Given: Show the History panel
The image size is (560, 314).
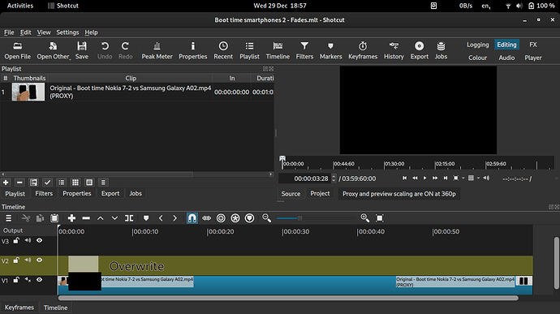Looking at the screenshot, I should click(x=394, y=50).
